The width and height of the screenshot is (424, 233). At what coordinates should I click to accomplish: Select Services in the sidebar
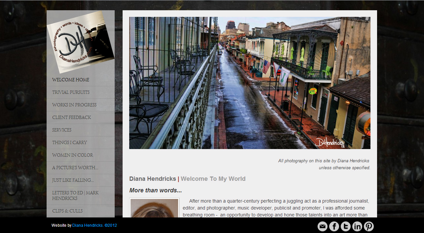point(62,130)
